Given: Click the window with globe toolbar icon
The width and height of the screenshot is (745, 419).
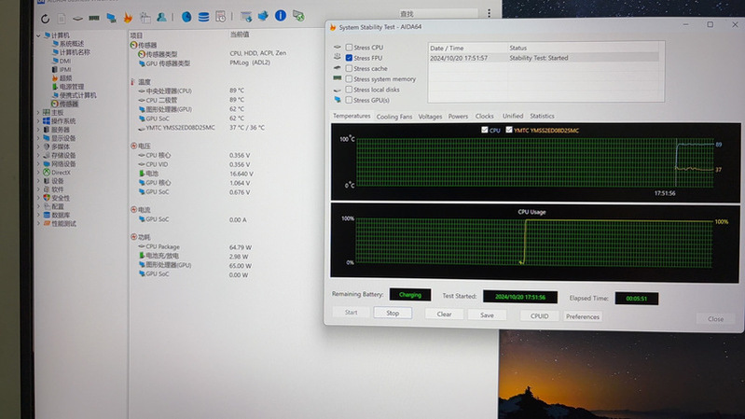Looking at the screenshot, I should 246,17.
